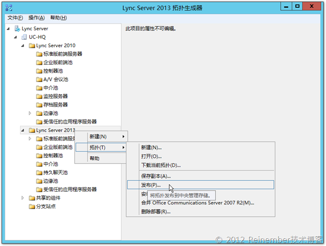The image size is (326, 246).
Task: Click the Lync Server root node icon
Action: tap(17, 29)
